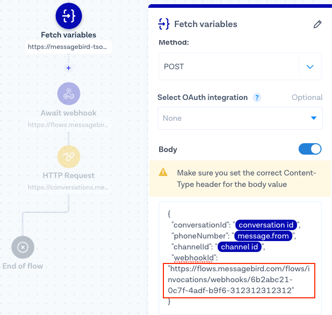Click the webhook URL in the body

[240, 279]
